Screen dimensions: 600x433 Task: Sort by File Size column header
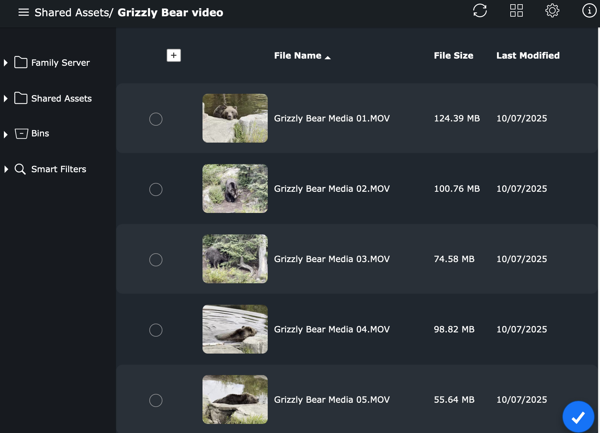coord(453,56)
